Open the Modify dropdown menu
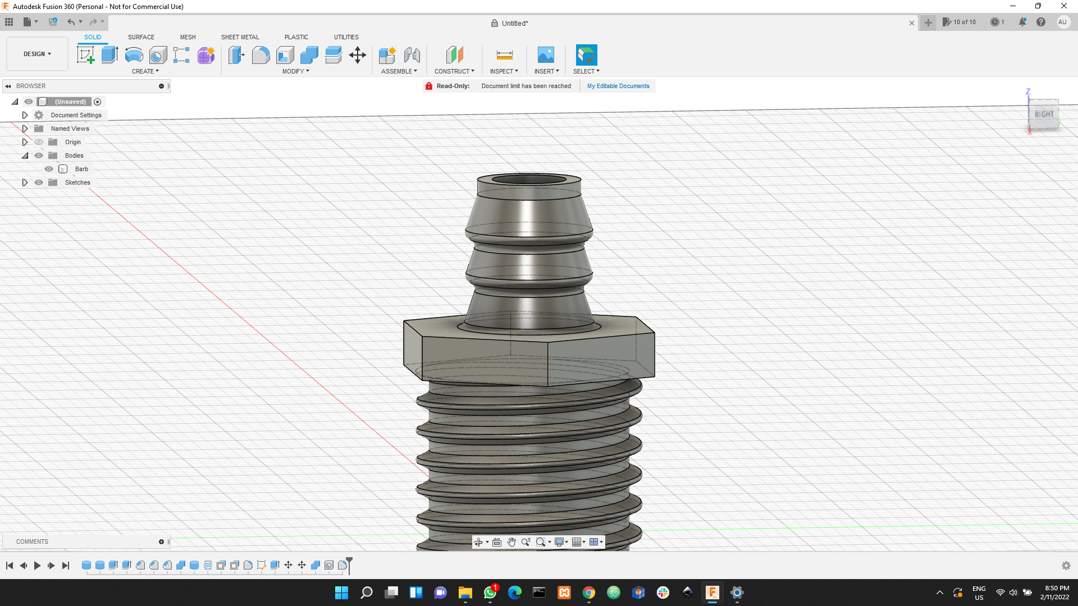Screen dimensions: 1078x606 click(x=295, y=71)
